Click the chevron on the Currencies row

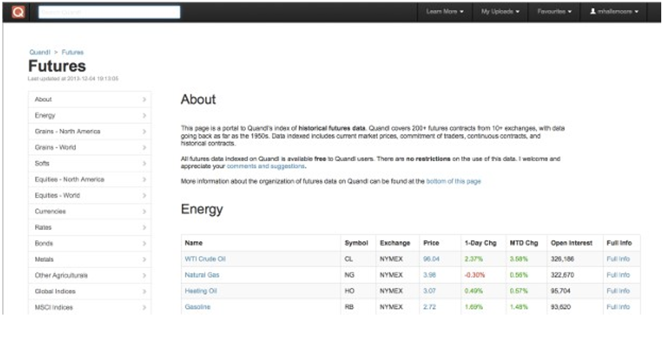144,212
